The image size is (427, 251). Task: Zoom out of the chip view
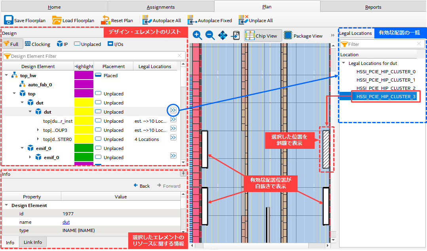tap(210, 35)
